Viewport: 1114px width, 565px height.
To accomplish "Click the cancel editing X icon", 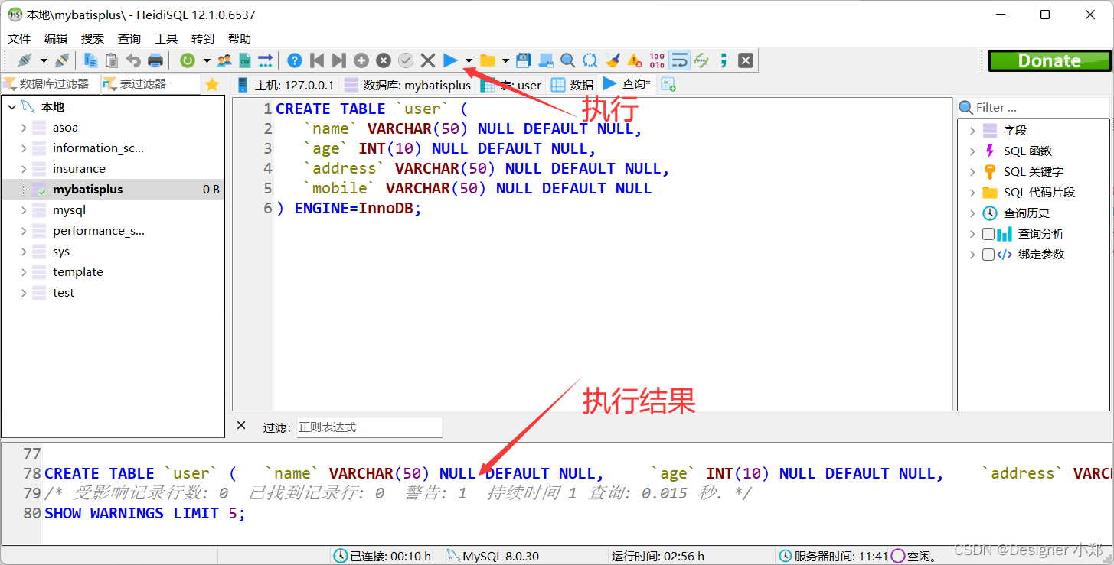I will pyautogui.click(x=428, y=60).
